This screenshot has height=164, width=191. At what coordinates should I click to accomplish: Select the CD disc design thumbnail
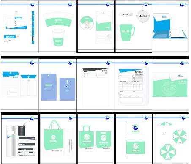pyautogui.click(x=87, y=23)
